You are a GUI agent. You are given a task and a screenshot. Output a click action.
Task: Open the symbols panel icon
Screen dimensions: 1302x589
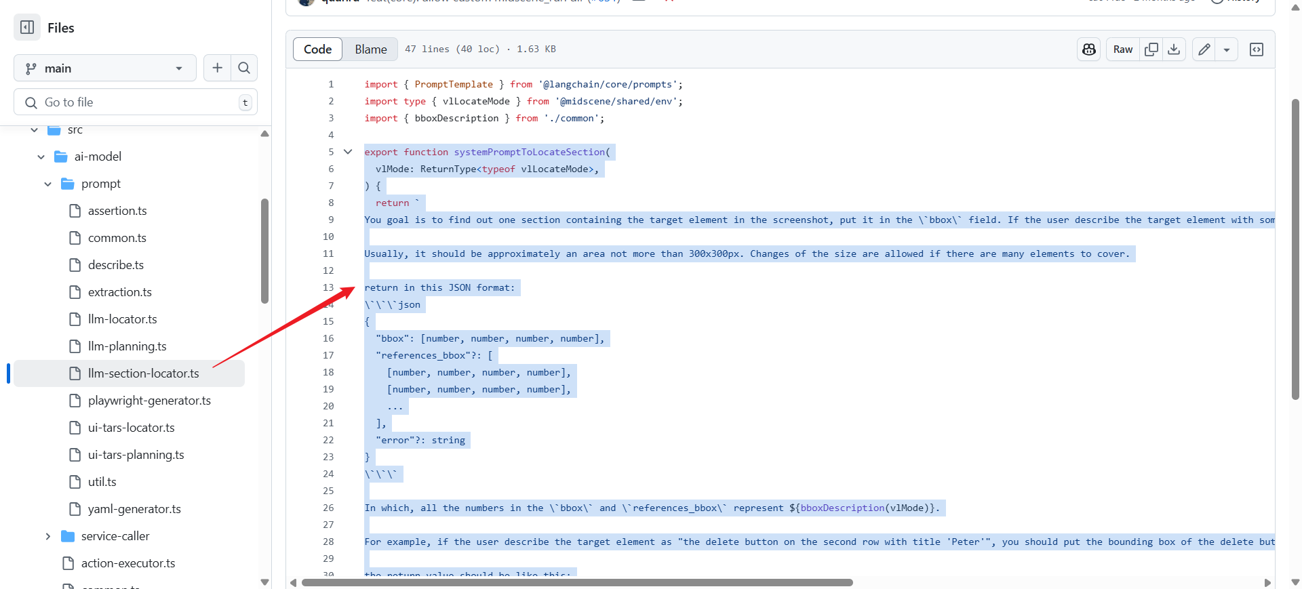click(x=1257, y=49)
